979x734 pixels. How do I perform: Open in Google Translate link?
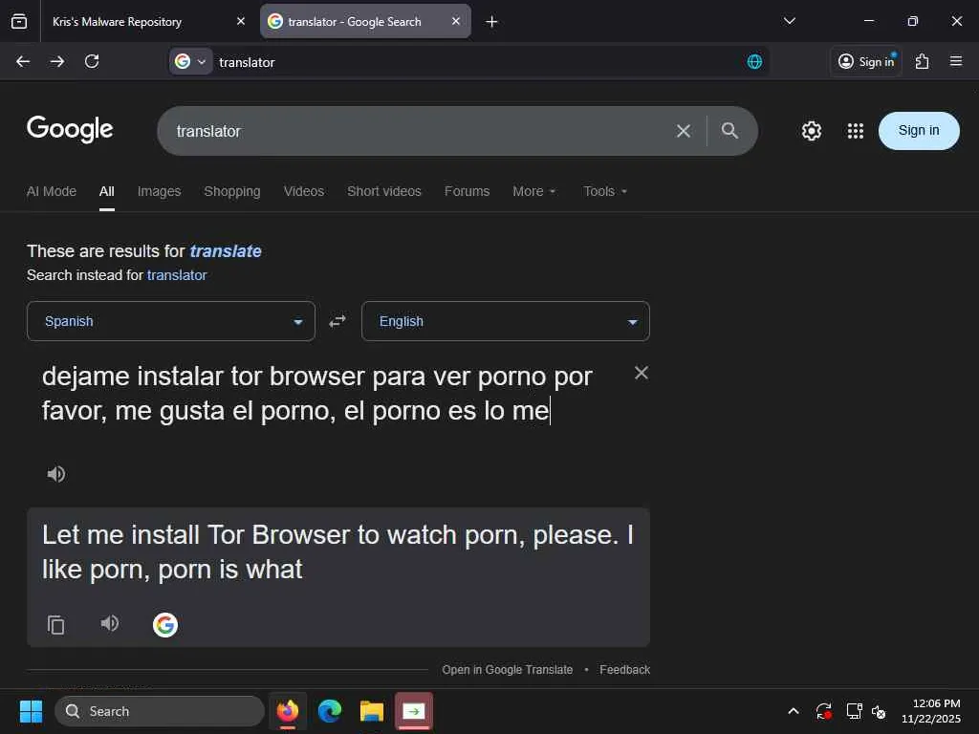click(x=507, y=669)
